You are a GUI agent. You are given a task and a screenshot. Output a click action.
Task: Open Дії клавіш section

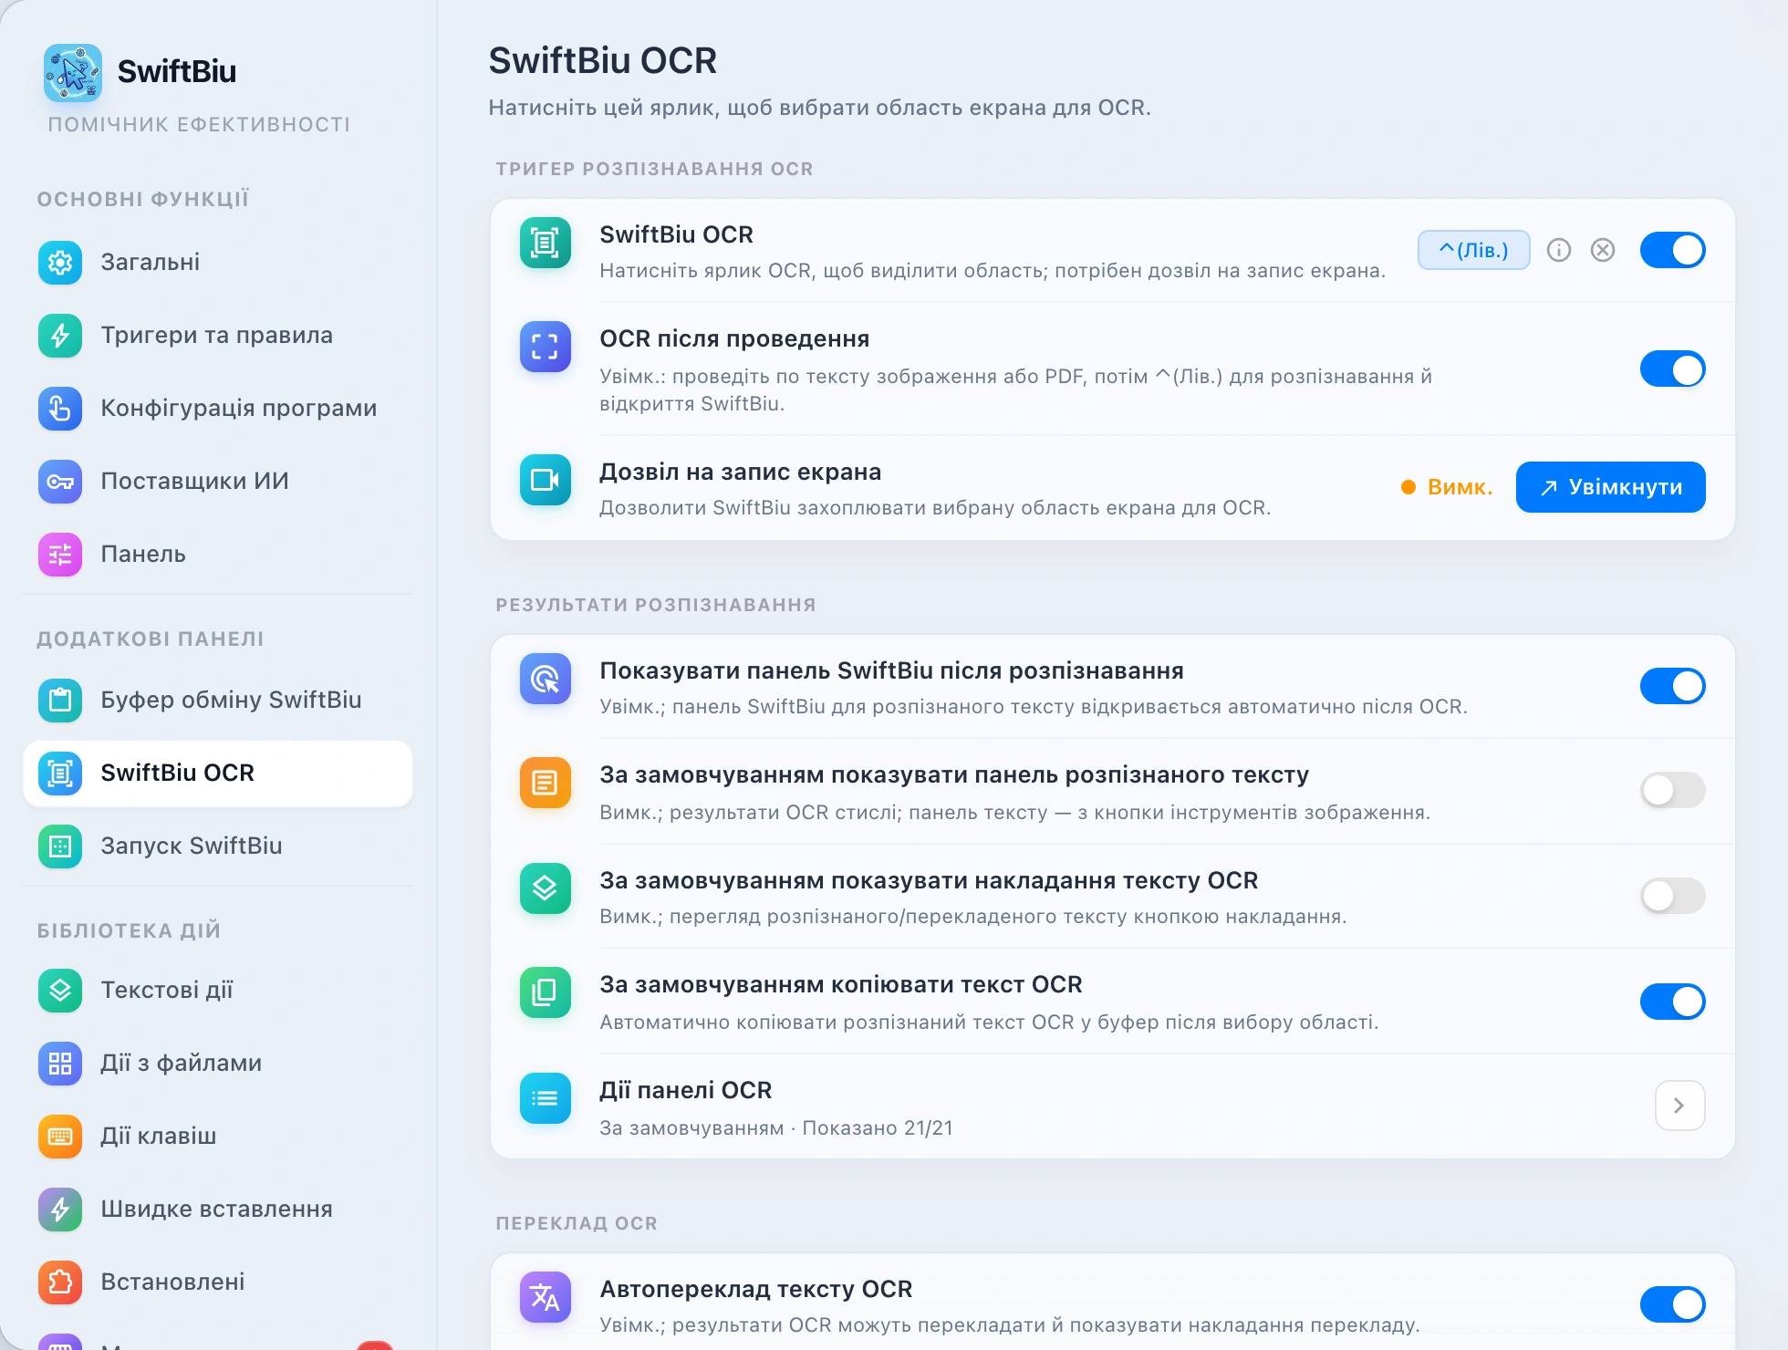point(218,1137)
